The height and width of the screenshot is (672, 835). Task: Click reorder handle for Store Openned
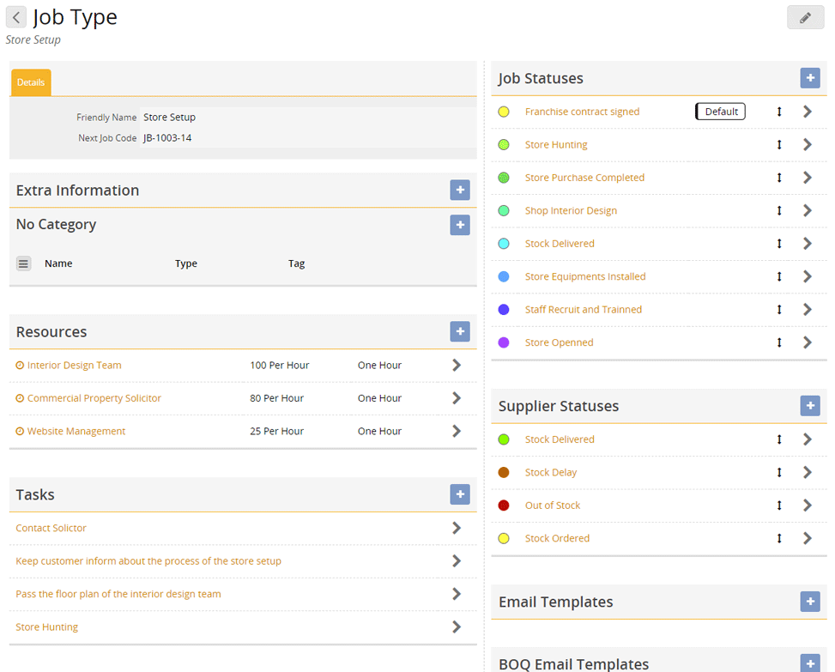click(x=779, y=343)
